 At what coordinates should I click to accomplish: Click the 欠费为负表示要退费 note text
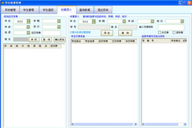(80, 32)
